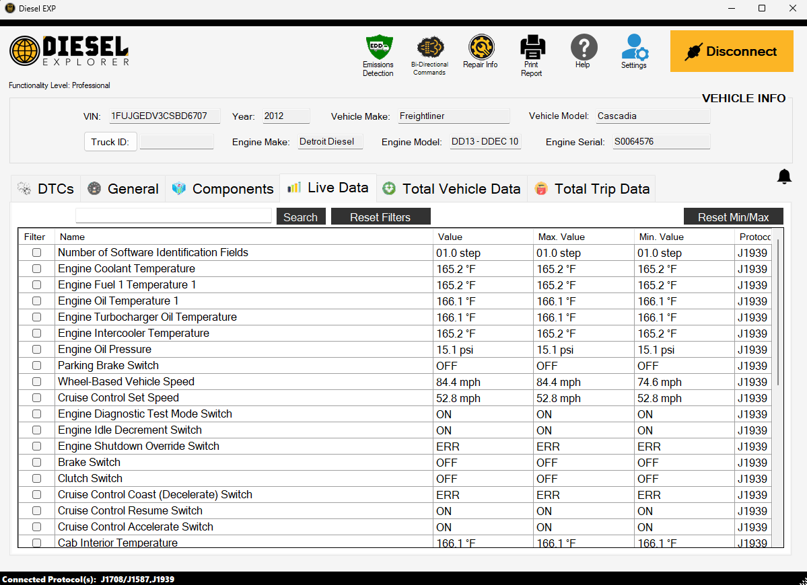The width and height of the screenshot is (807, 585).
Task: Select the Cruise Control Coast (Decelerate) Switch row
Action: click(395, 494)
